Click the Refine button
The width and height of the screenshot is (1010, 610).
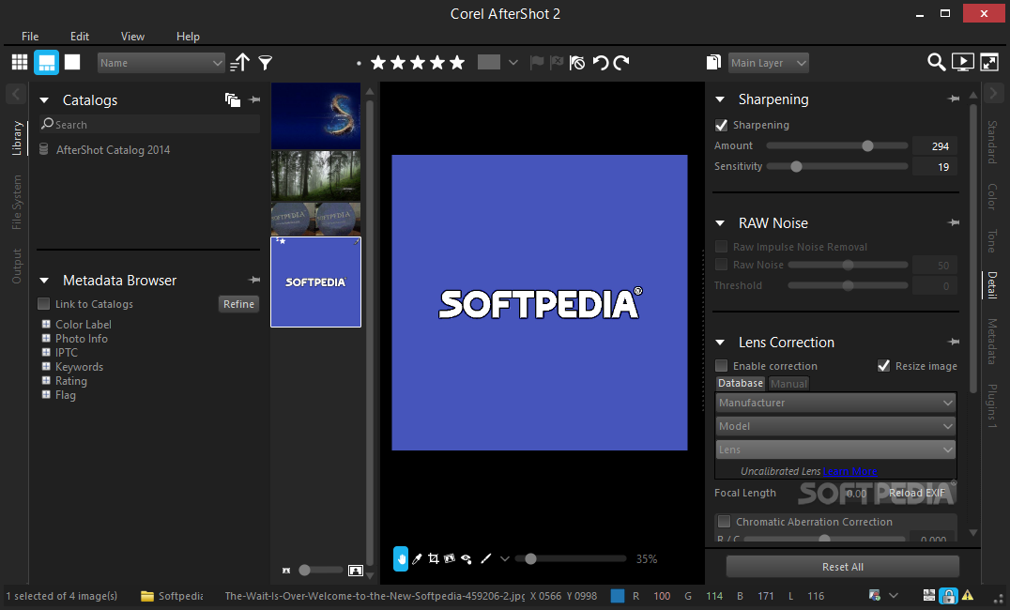[238, 304]
